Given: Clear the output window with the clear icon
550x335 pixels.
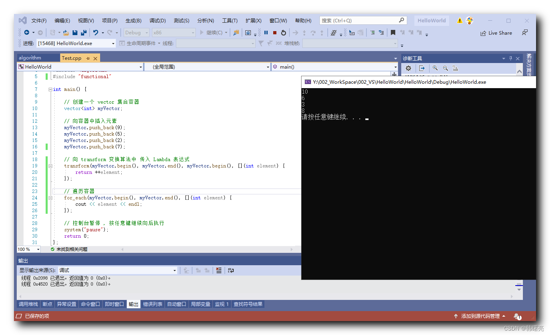Looking at the screenshot, I should [219, 270].
